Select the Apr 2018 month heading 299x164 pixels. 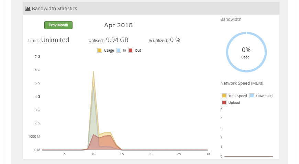click(118, 25)
